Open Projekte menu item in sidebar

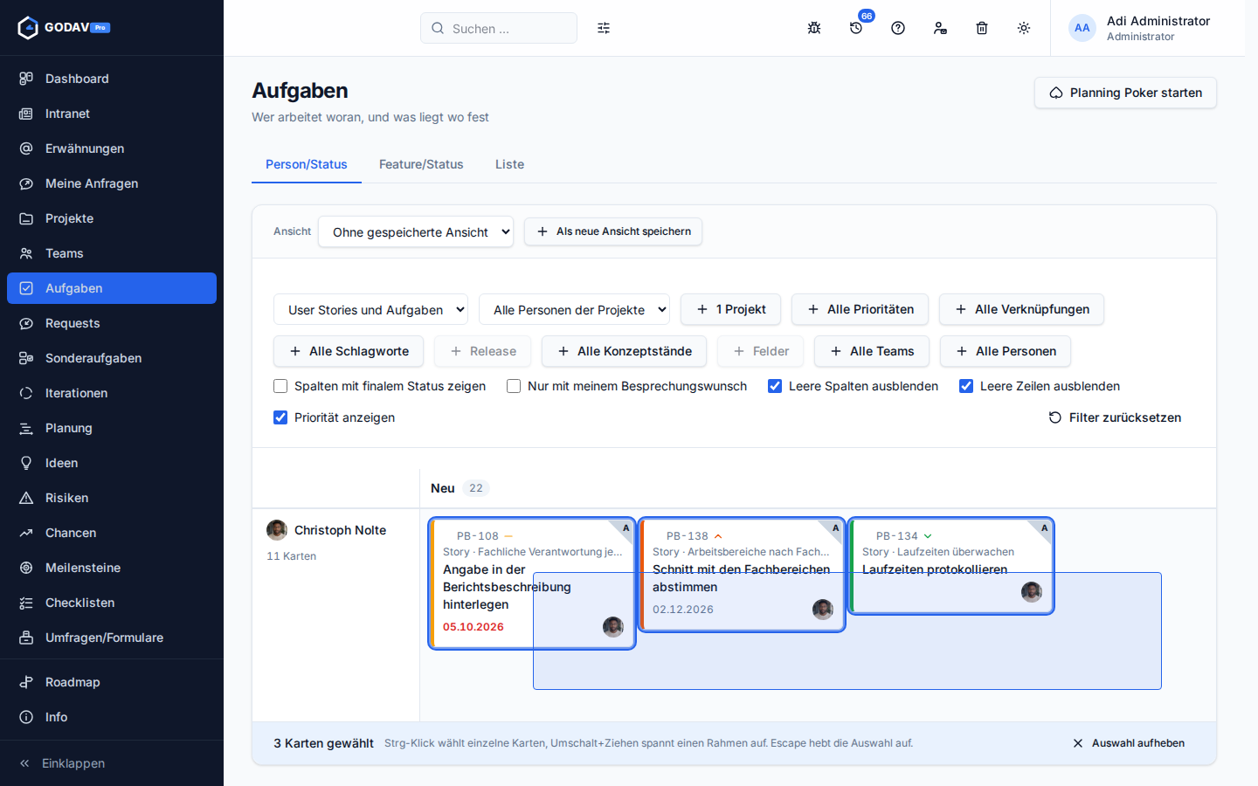[x=112, y=218]
